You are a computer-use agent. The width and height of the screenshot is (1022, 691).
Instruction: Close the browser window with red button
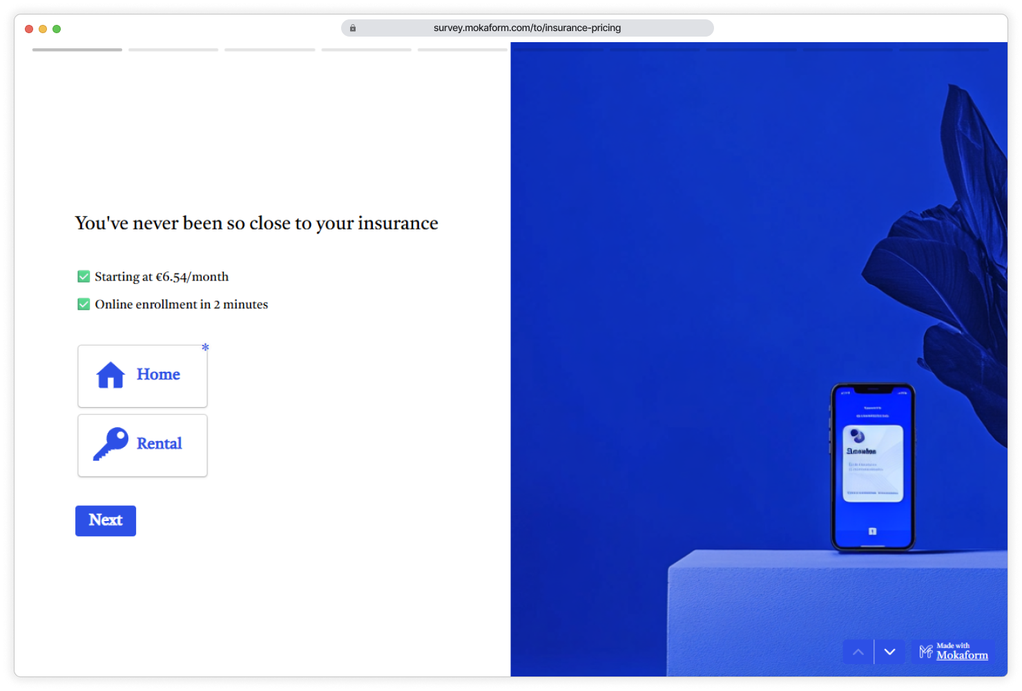click(29, 29)
